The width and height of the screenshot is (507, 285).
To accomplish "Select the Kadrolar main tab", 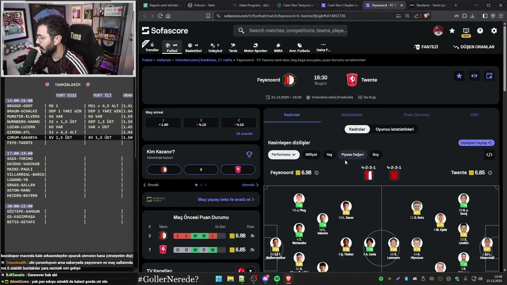I will 292,115.
